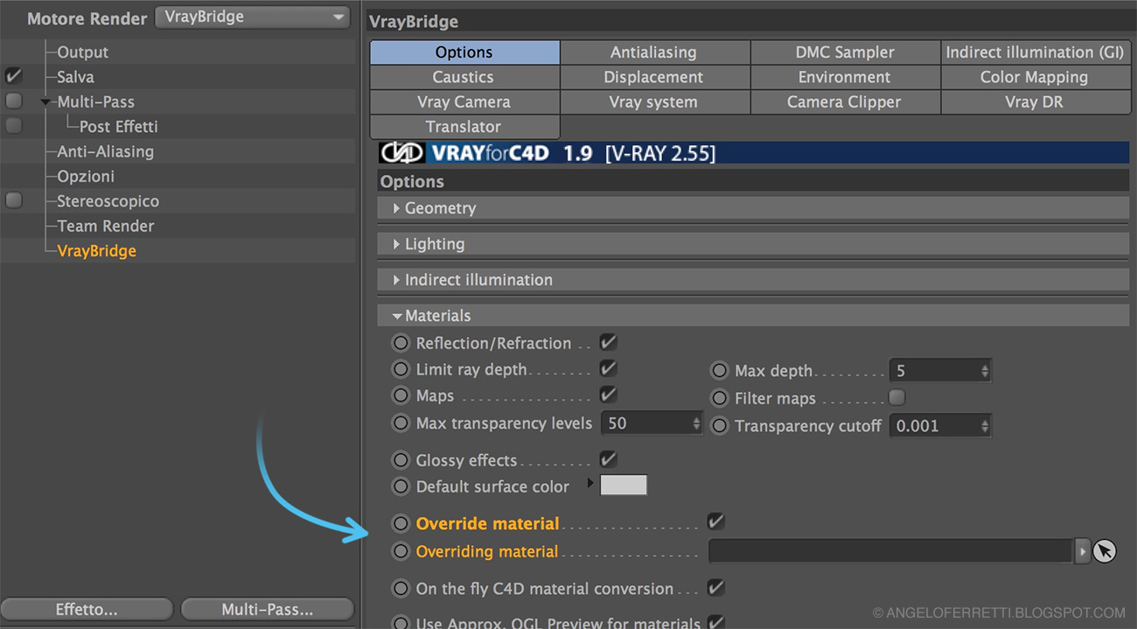Enable the Filter maps checkbox

[x=896, y=397]
